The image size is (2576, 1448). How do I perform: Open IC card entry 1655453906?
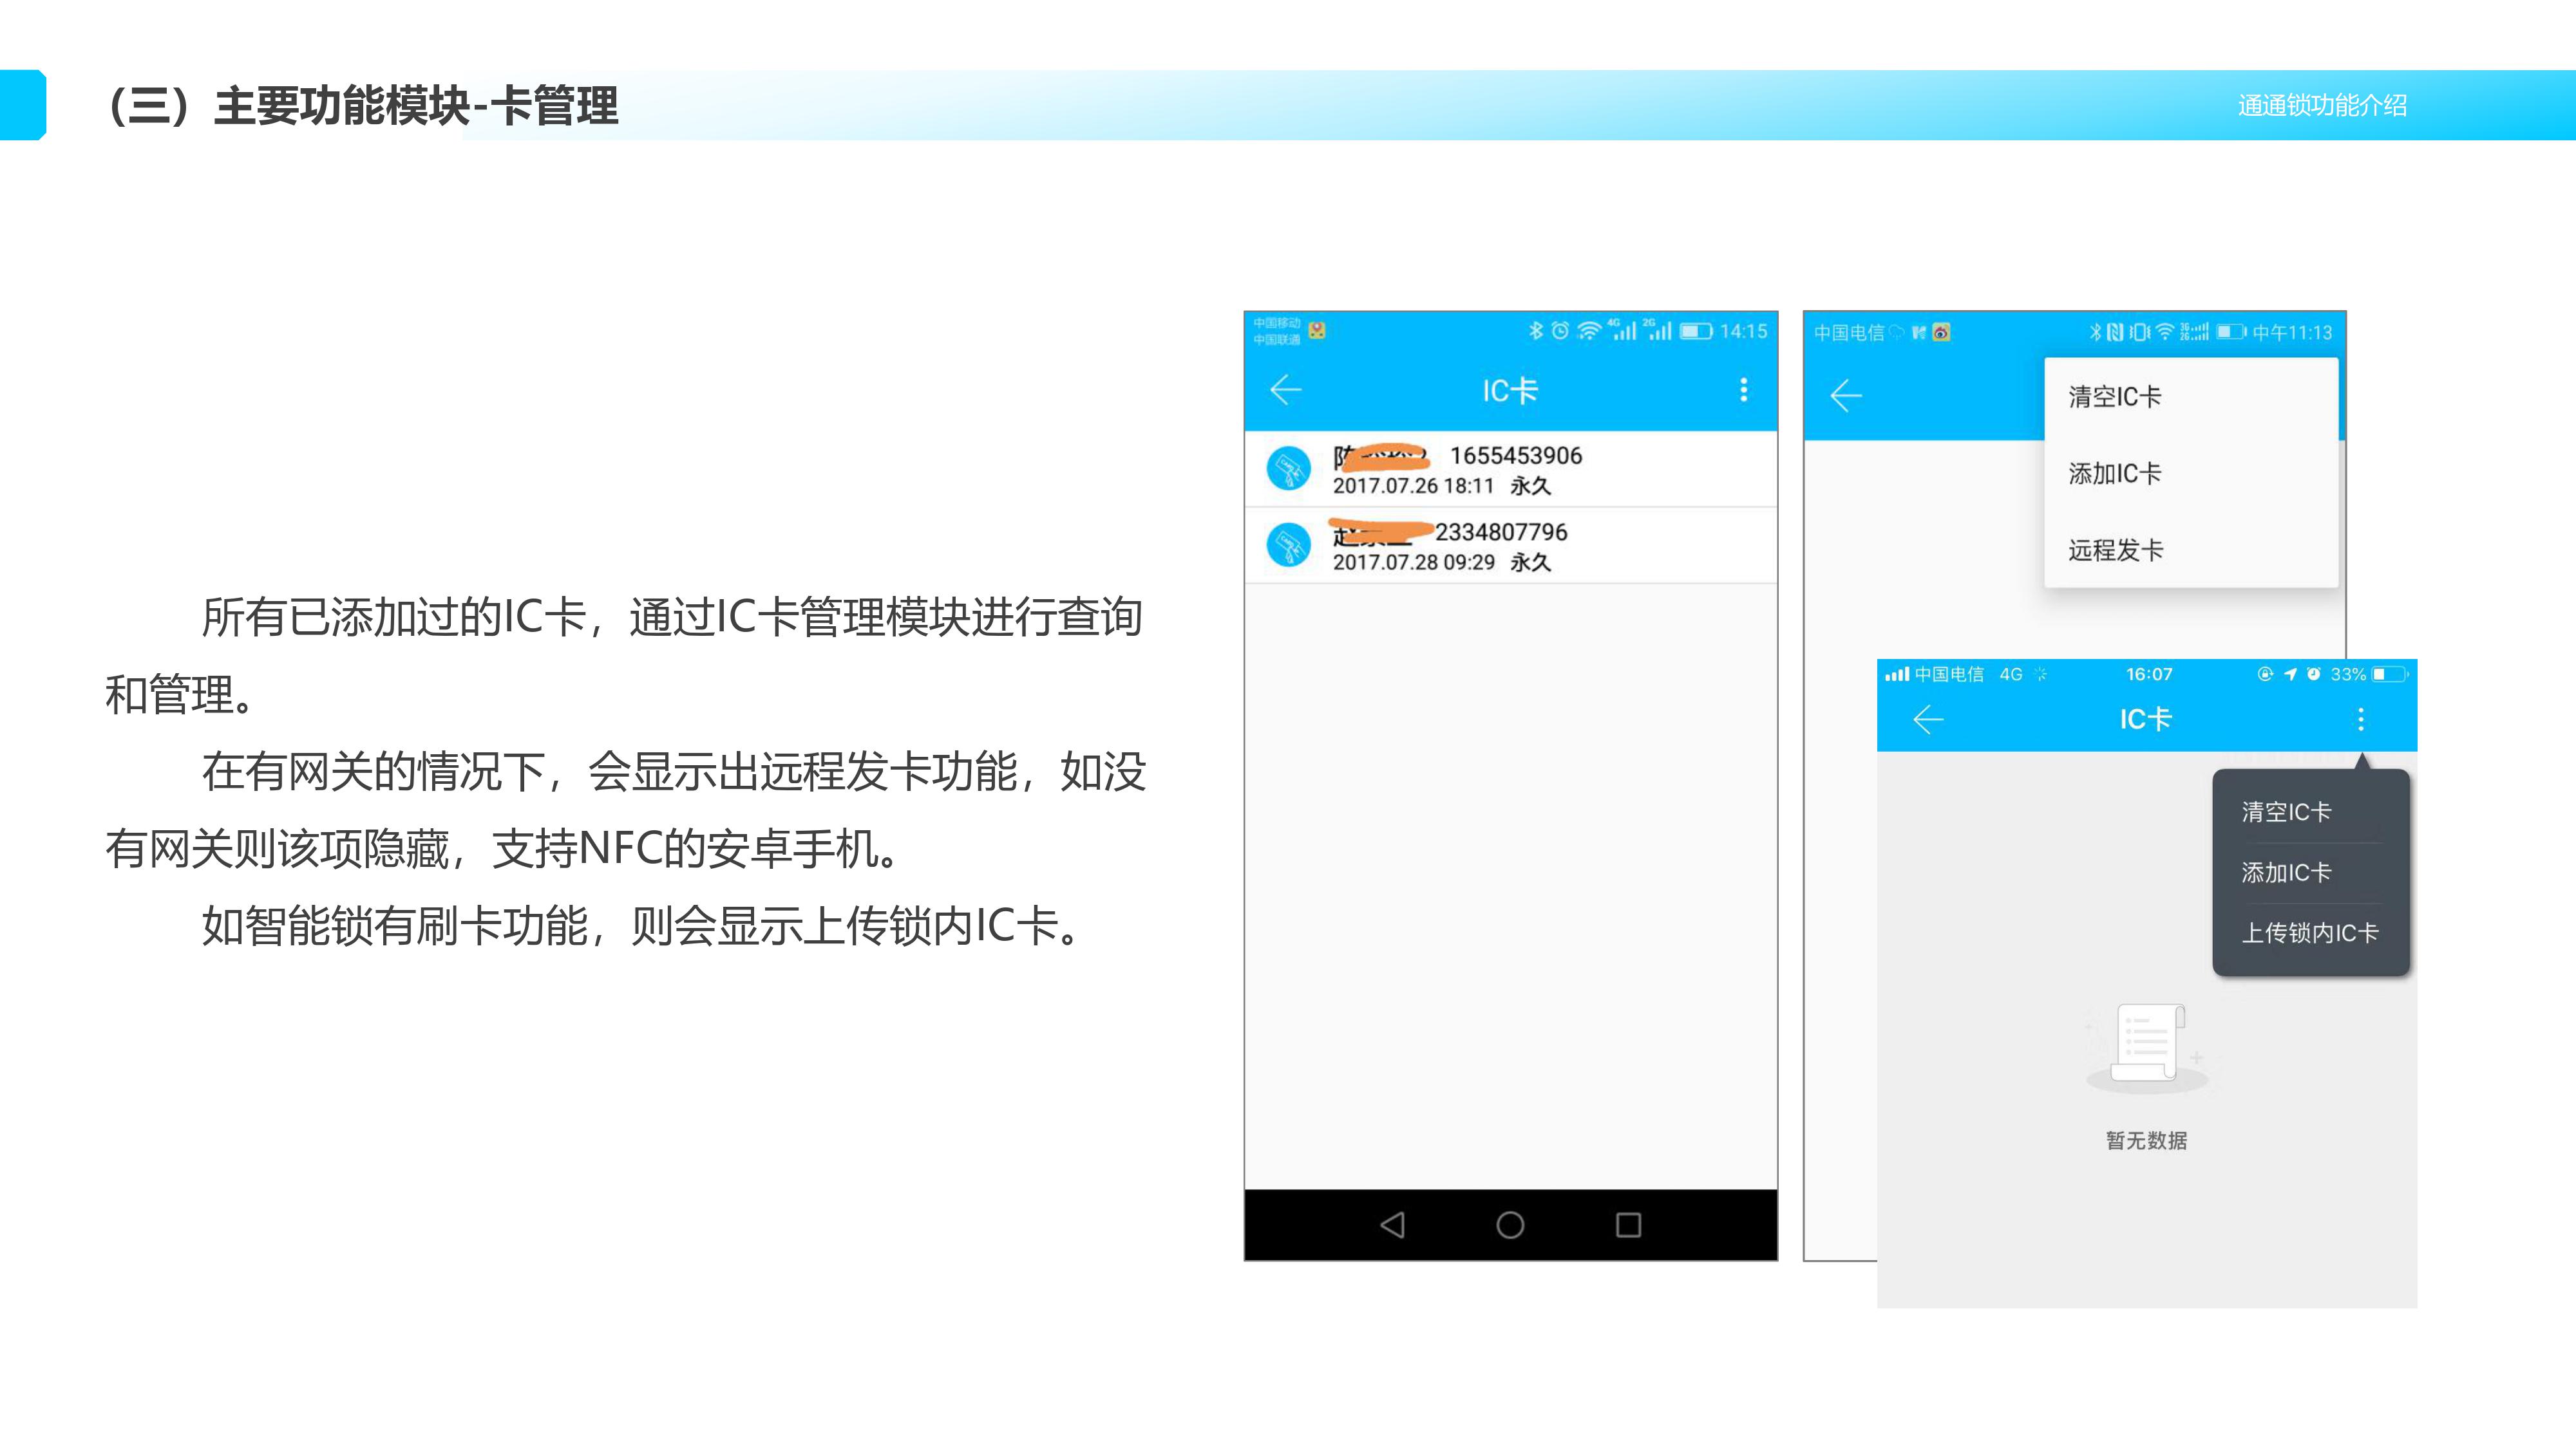pos(1515,458)
